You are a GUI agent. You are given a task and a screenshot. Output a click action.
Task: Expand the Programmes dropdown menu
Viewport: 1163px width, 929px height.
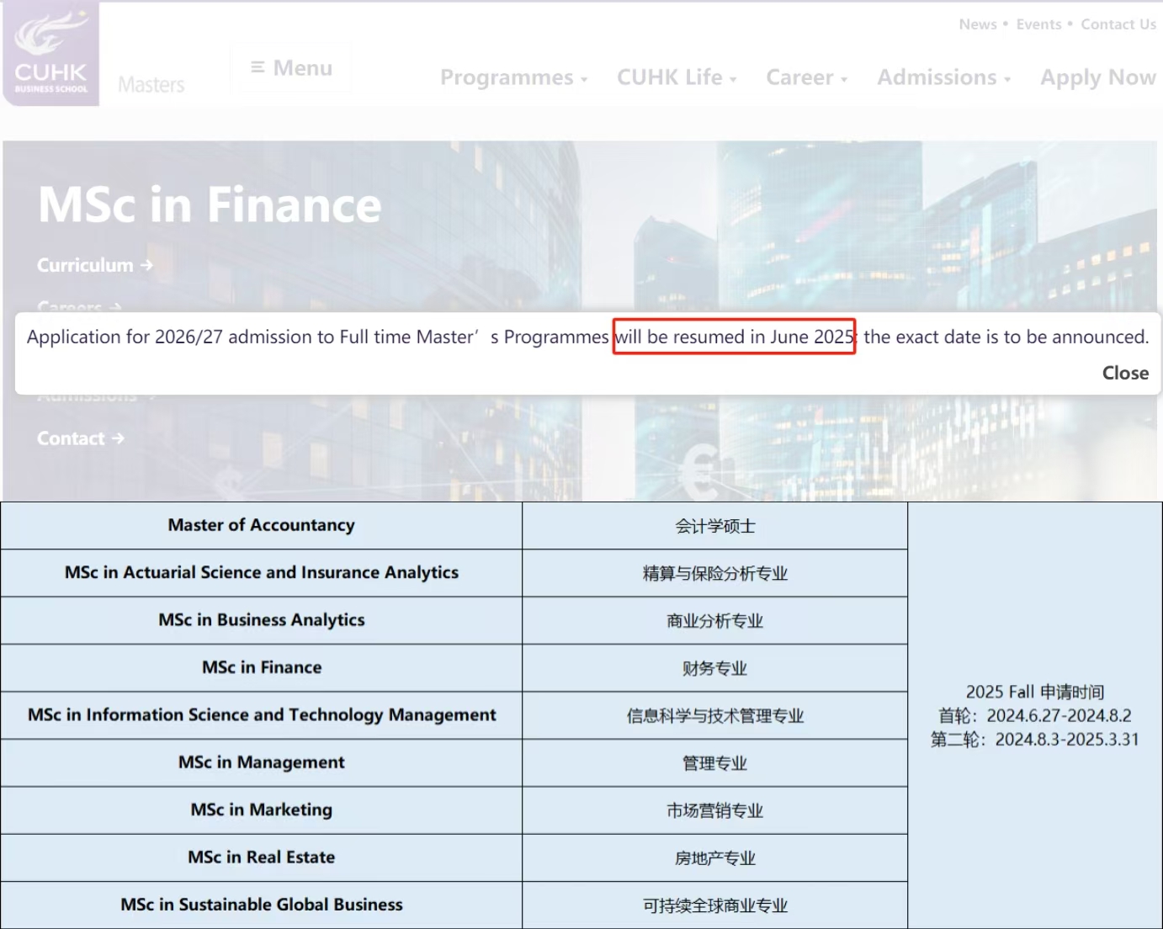(513, 77)
